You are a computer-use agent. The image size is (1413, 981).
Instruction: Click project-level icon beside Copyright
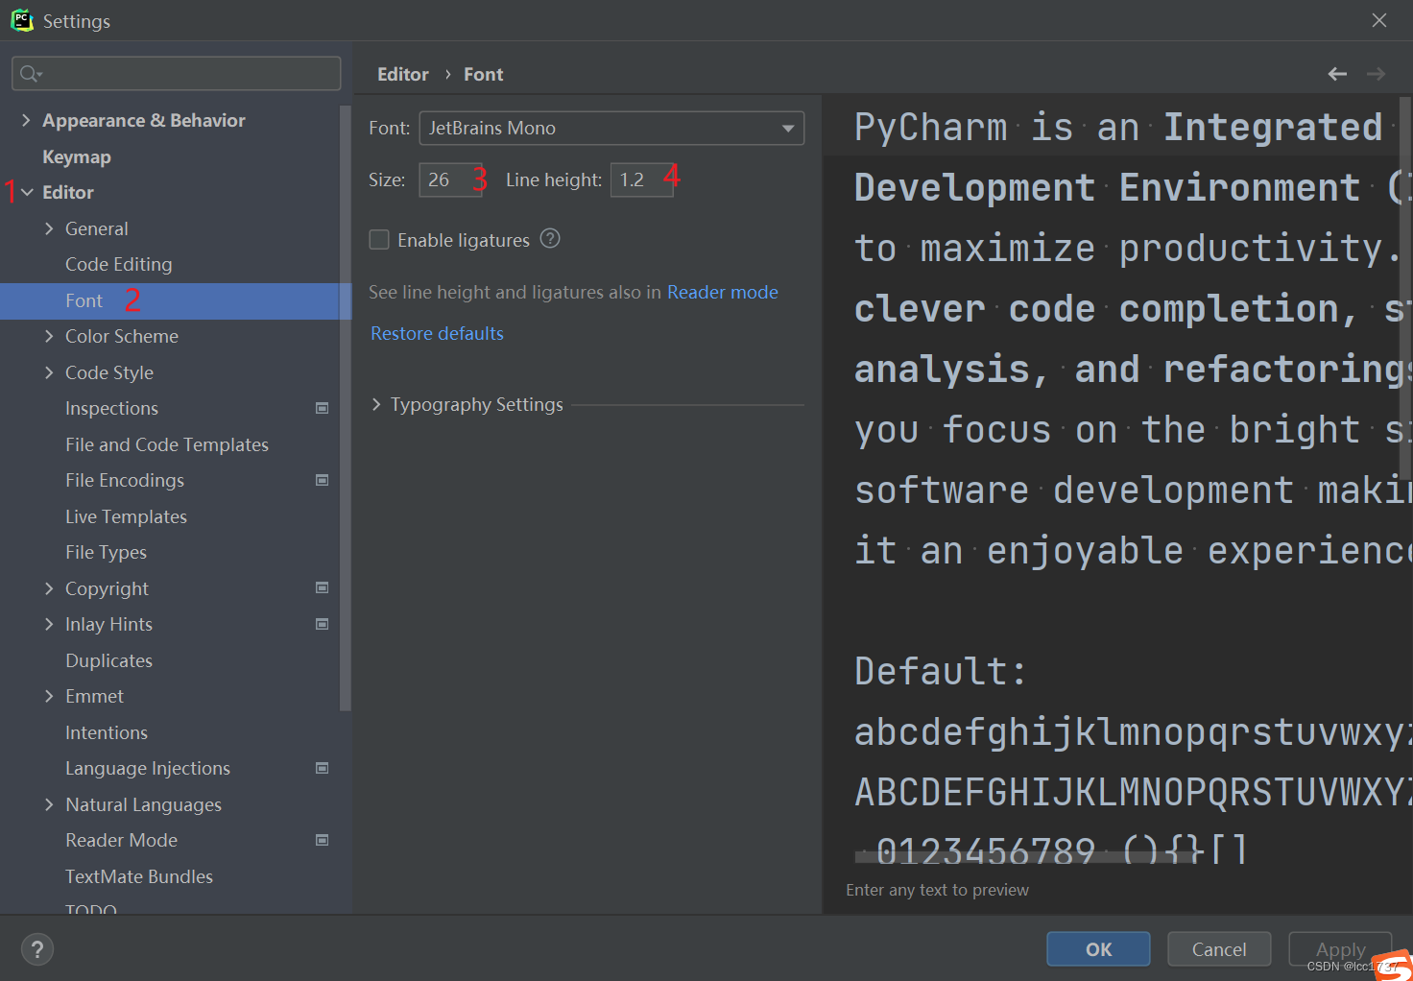323,587
